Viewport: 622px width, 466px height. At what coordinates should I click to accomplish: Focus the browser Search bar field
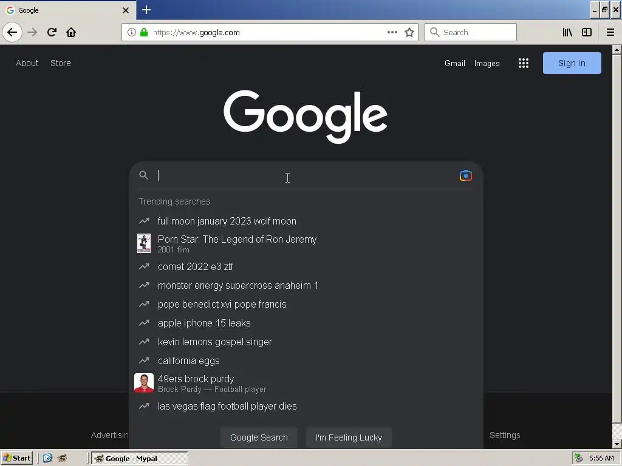click(x=471, y=32)
